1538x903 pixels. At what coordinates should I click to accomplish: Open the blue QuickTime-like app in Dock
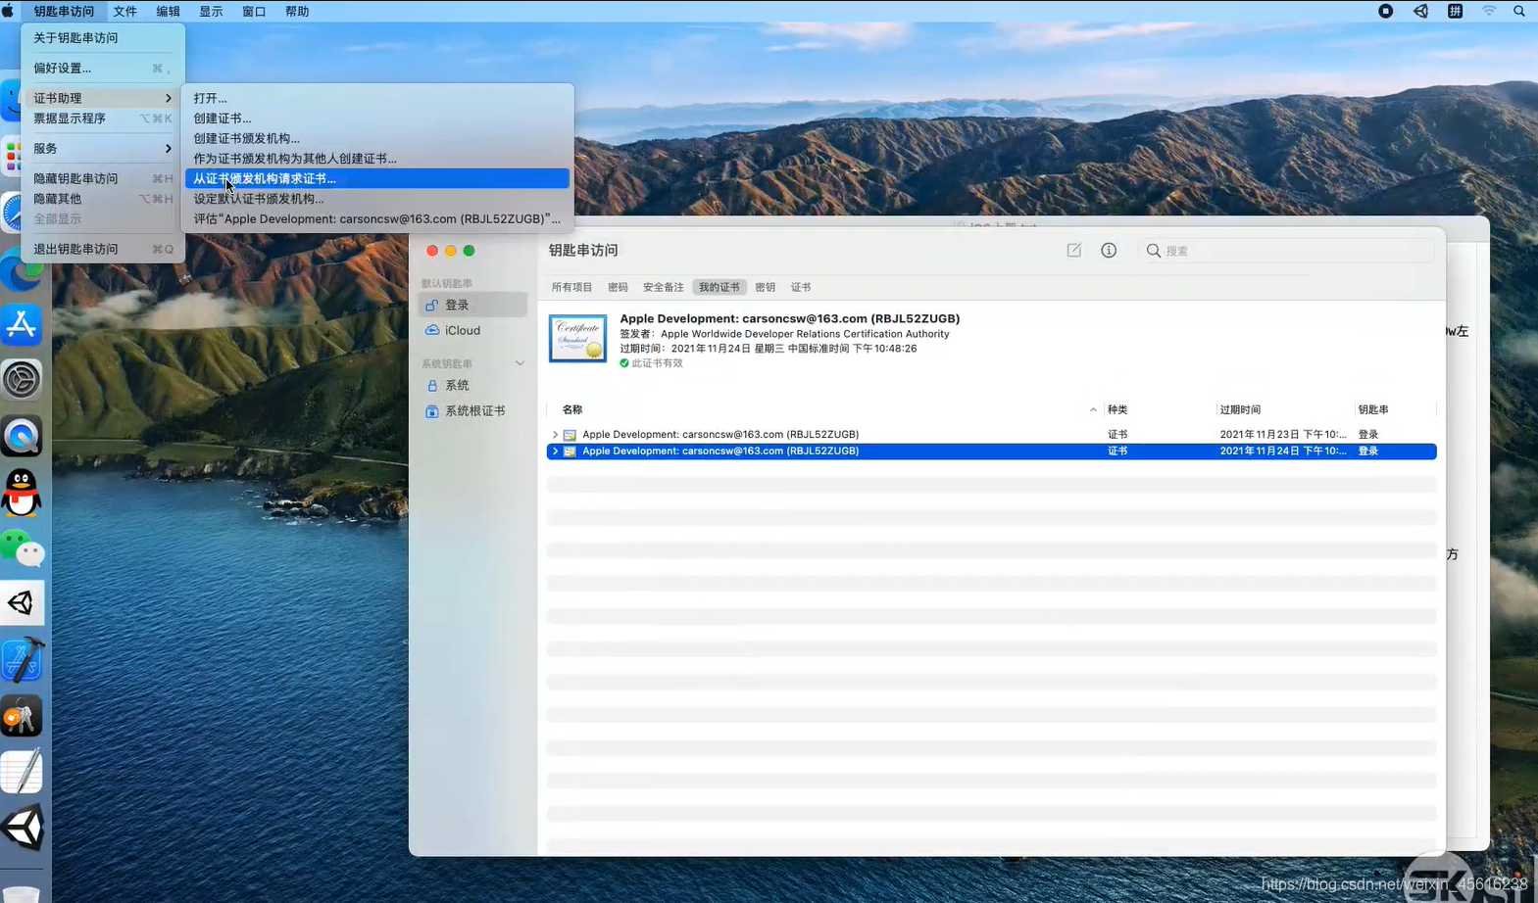pyautogui.click(x=22, y=436)
